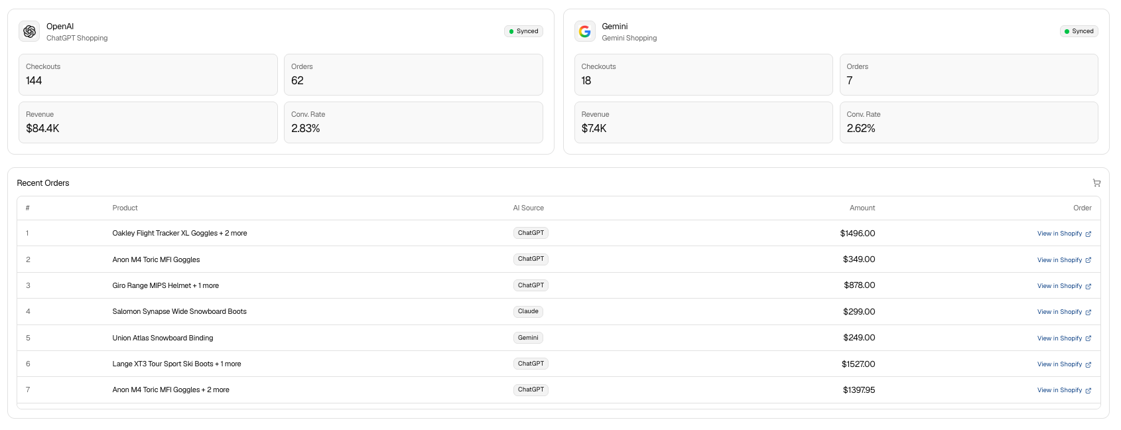Click Giro Range MIPS Helmet + 1 more

click(166, 286)
